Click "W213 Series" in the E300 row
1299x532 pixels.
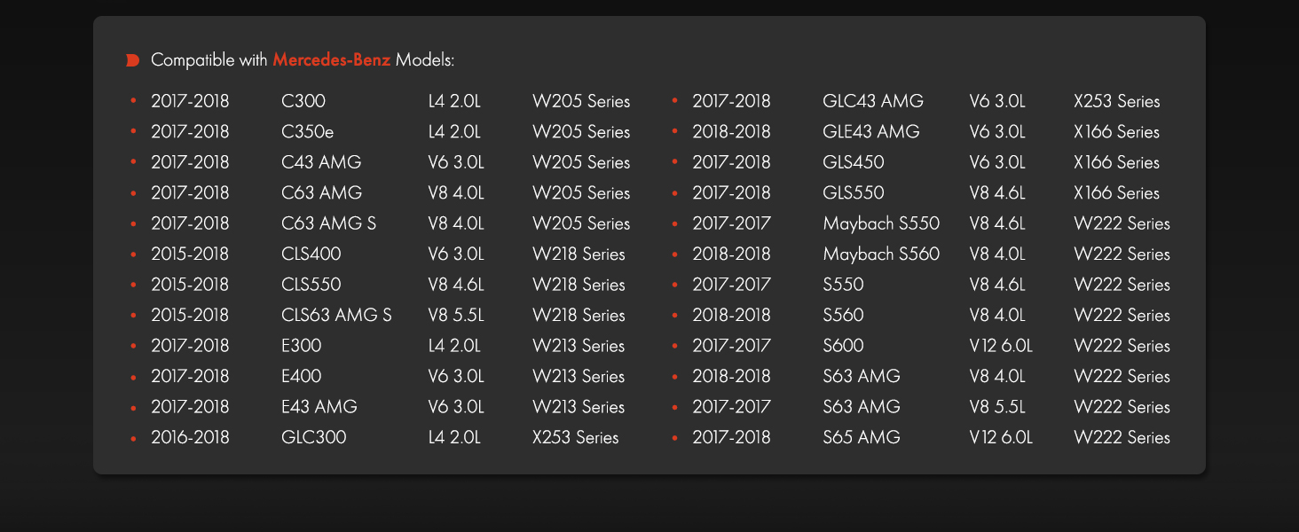tap(579, 346)
